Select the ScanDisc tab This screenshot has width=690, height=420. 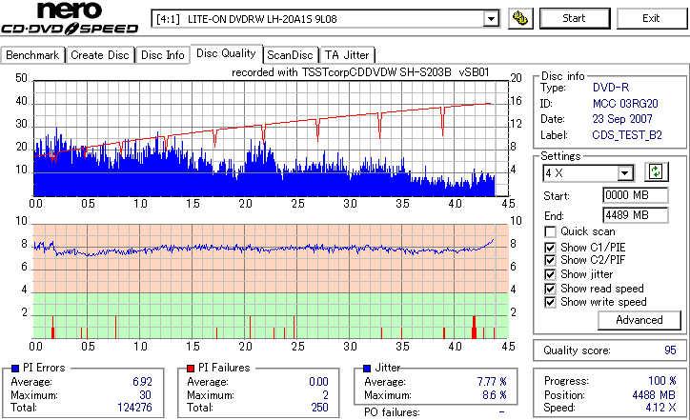tap(290, 55)
